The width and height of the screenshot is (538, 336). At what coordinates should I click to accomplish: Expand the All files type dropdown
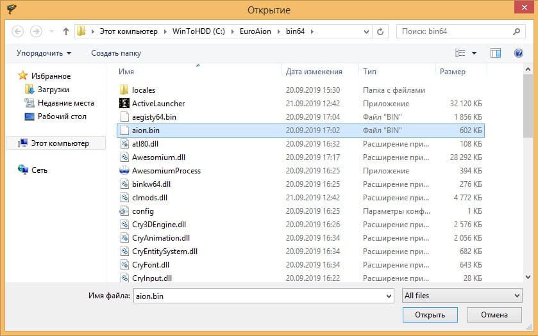pos(517,295)
